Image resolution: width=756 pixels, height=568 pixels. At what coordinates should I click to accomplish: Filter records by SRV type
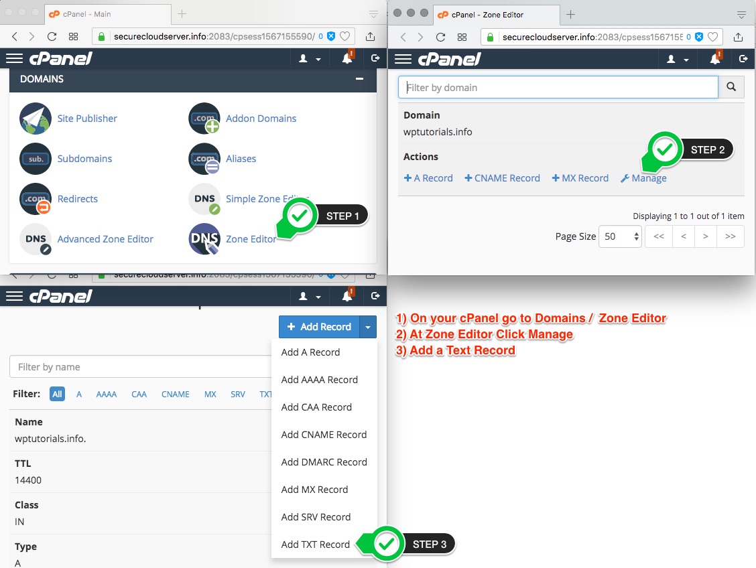tap(238, 394)
